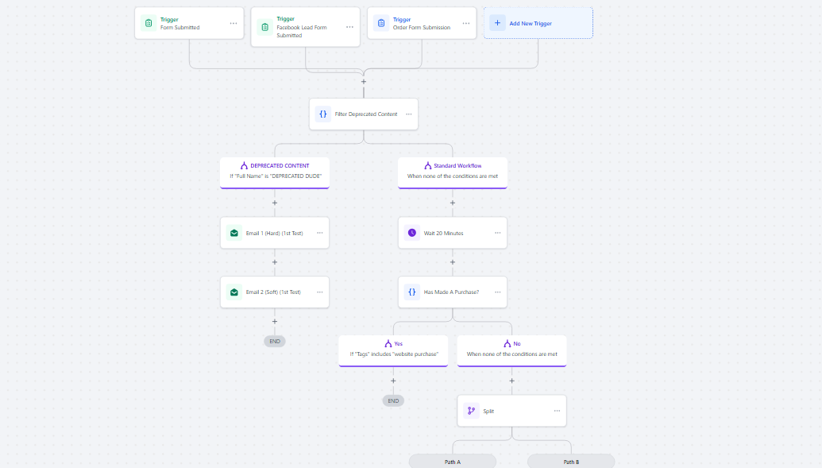Click the No branch icon
Image resolution: width=822 pixels, height=468 pixels.
507,344
